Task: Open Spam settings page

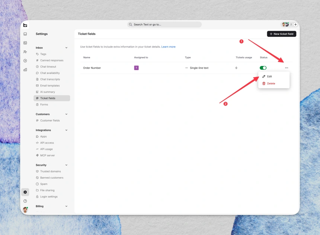Action: tap(52, 184)
